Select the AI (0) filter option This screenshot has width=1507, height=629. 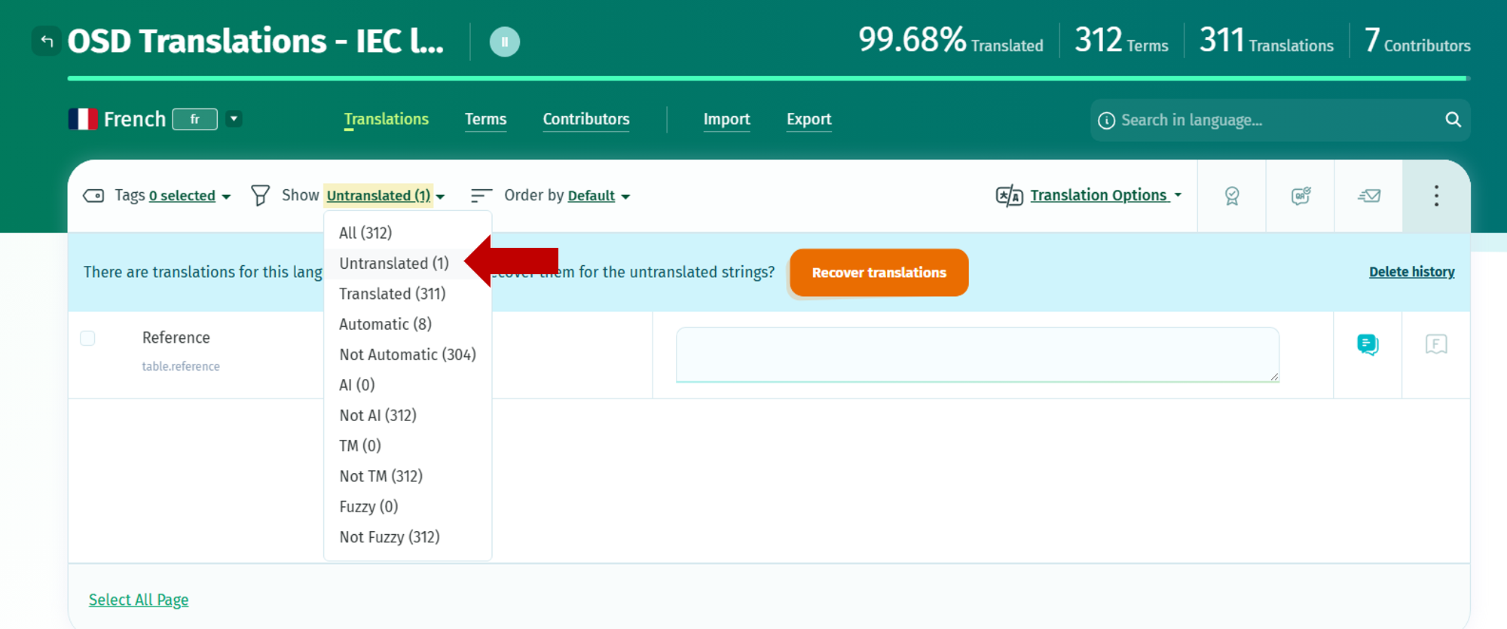[408, 385]
